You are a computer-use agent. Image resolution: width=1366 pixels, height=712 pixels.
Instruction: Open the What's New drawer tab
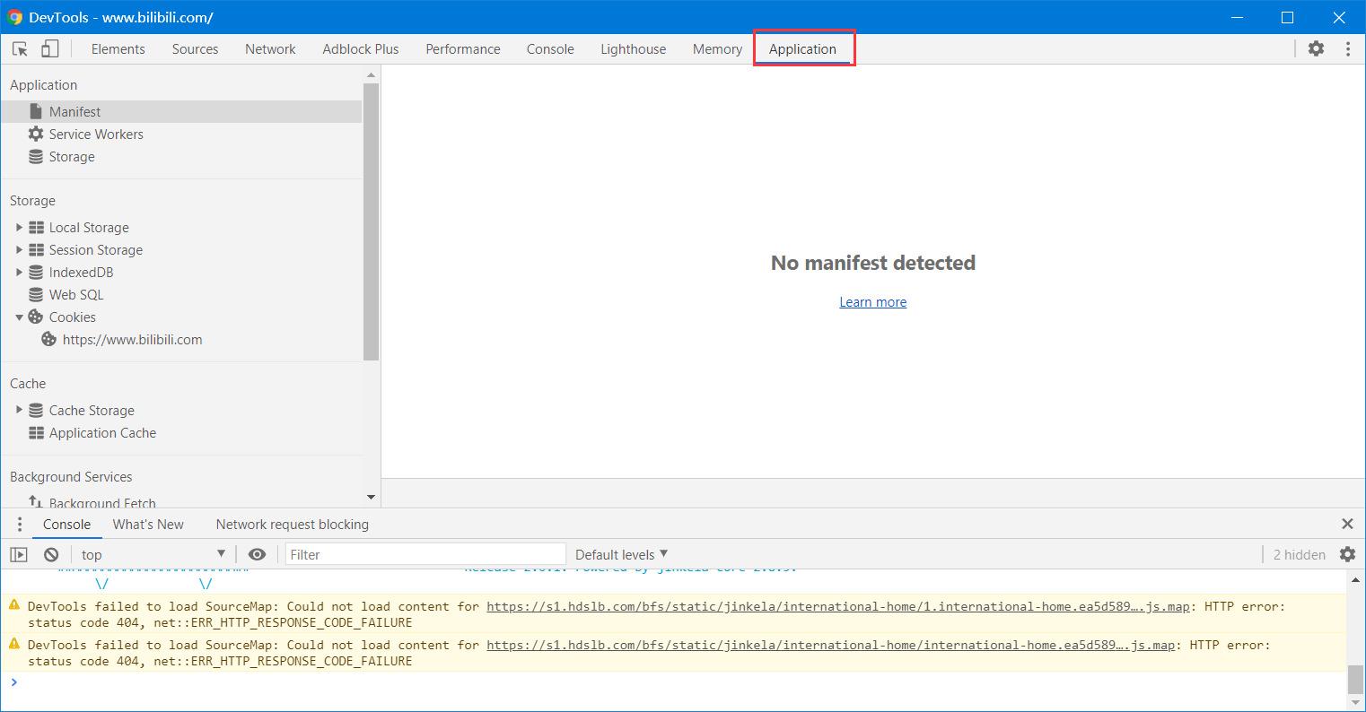point(148,524)
